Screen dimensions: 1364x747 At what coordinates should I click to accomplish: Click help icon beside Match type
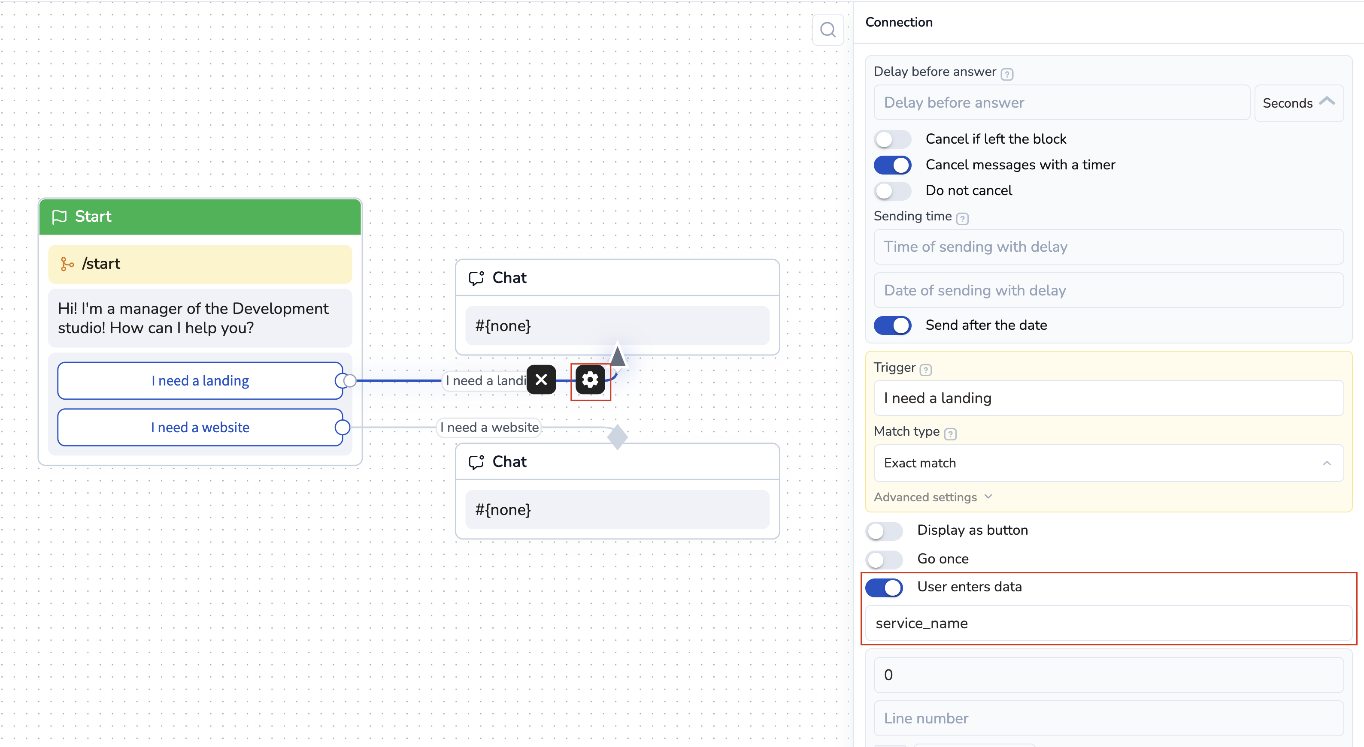[950, 434]
